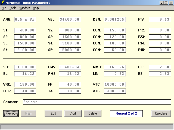Select the CON field with 50.00
Screen dimensions: 174x130
(x=115, y=50)
